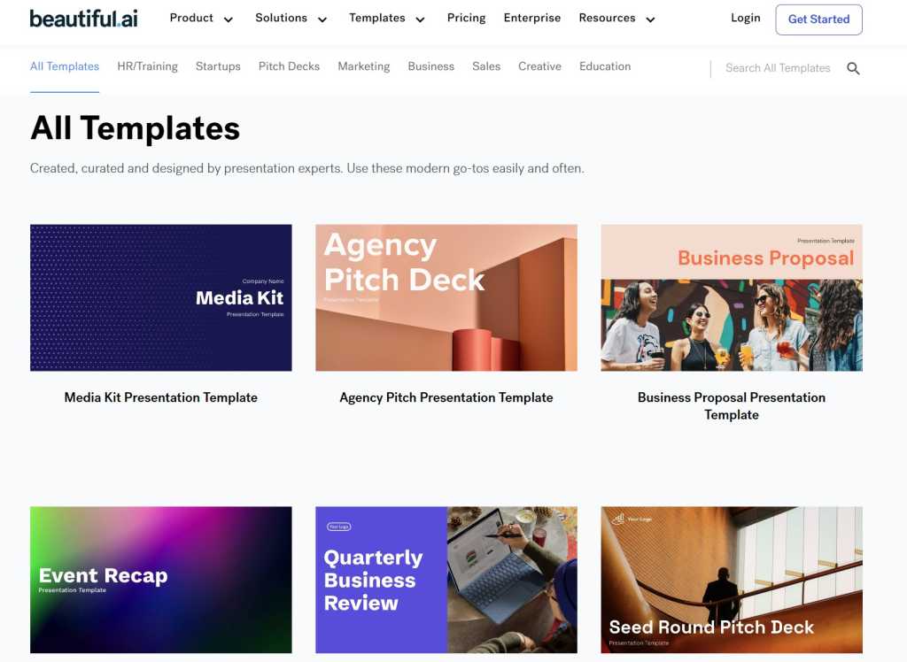Open the beautiful.ai home logo

point(84,19)
